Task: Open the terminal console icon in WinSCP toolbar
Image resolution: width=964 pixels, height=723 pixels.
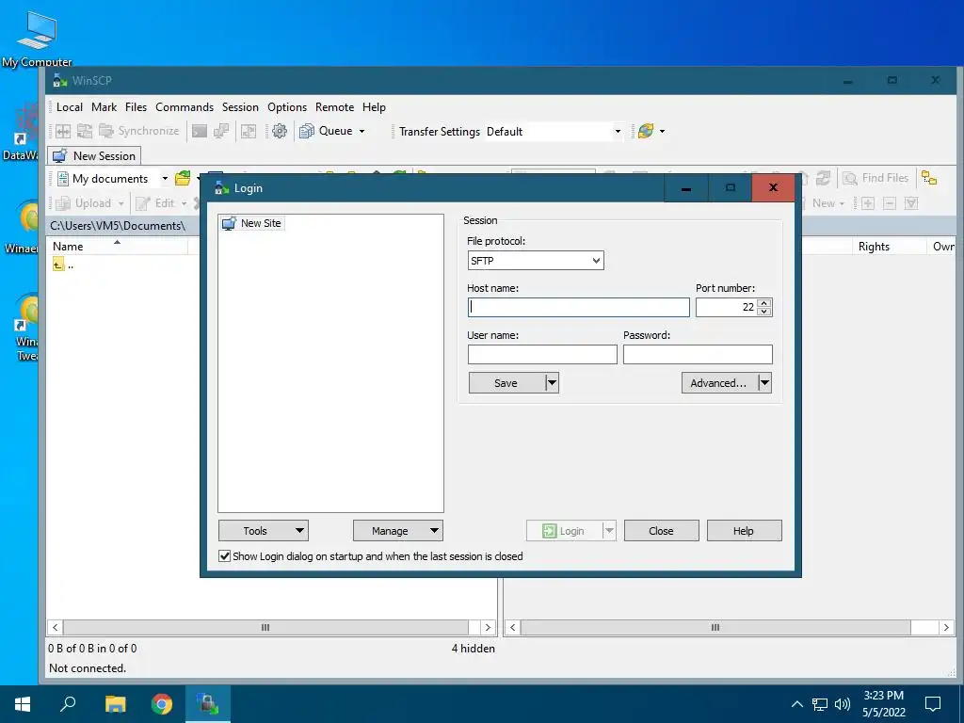Action: coord(200,131)
